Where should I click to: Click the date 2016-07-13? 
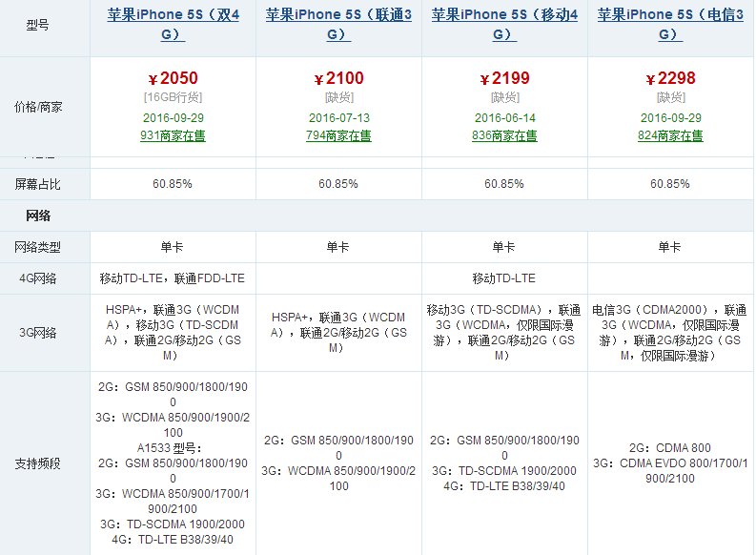[x=339, y=118]
